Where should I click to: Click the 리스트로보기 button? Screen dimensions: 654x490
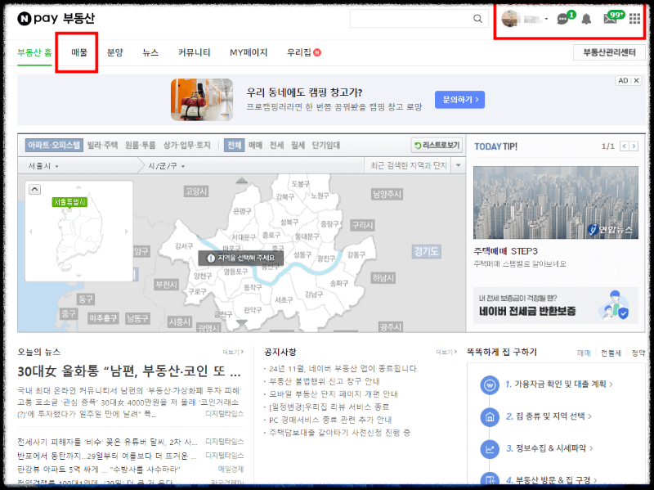pos(437,146)
